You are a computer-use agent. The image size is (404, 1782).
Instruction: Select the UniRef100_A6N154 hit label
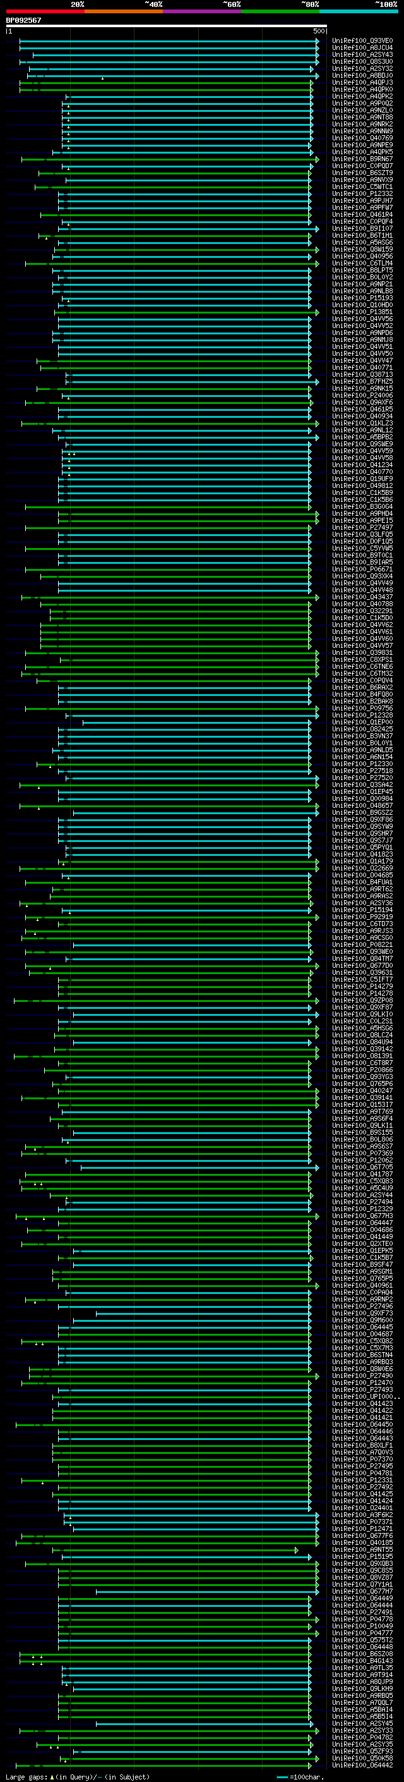tap(362, 757)
